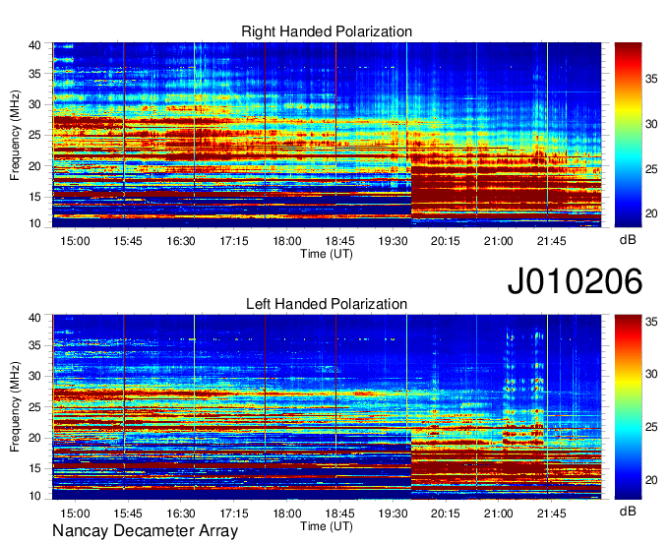Click 20:15 tick on Right Handed time axis
669x543 pixels.
446,241
